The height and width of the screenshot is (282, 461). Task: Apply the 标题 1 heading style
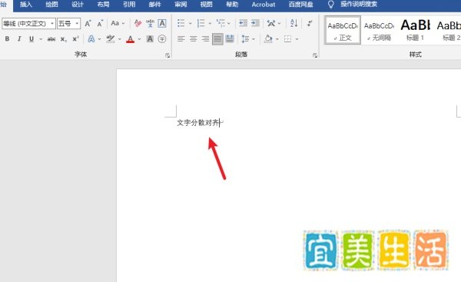[x=415, y=30]
